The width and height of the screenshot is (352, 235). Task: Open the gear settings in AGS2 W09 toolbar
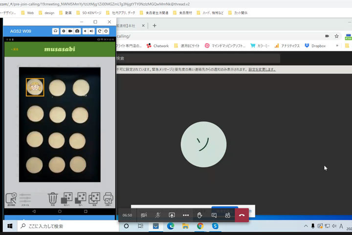(64, 31)
